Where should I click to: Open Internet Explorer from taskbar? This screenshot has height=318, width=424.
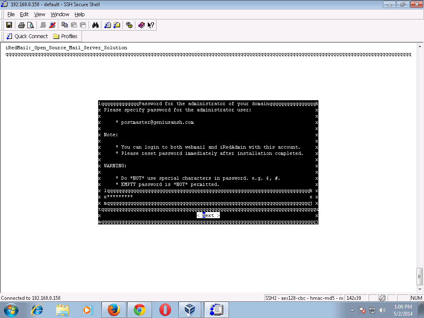(x=37, y=310)
